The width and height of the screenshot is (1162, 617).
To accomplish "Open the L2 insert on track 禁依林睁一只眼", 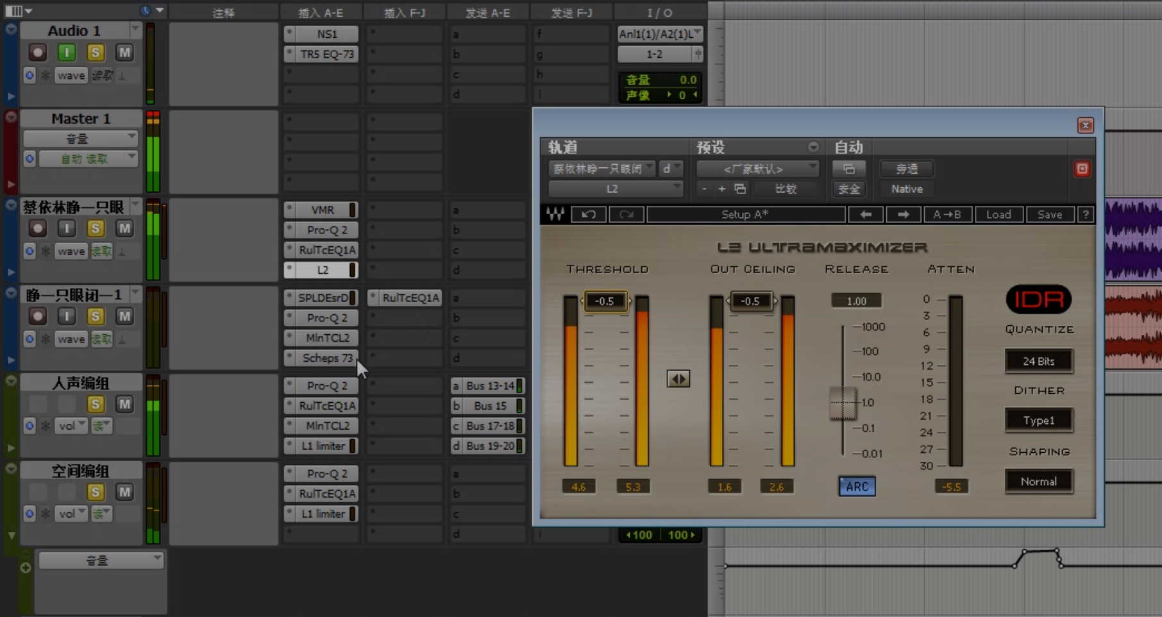I will (x=323, y=271).
